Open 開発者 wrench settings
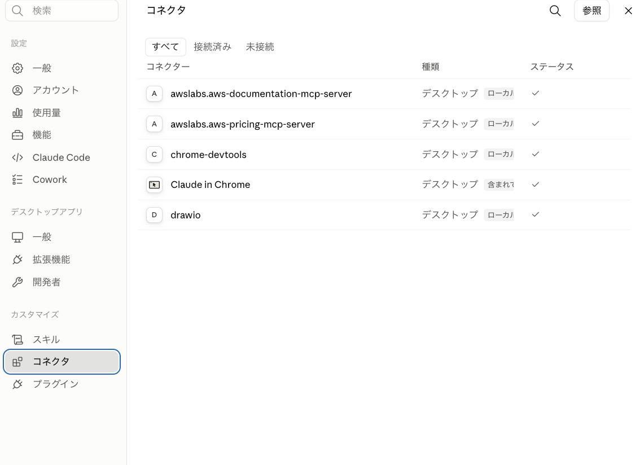This screenshot has height=465, width=635. point(62,282)
